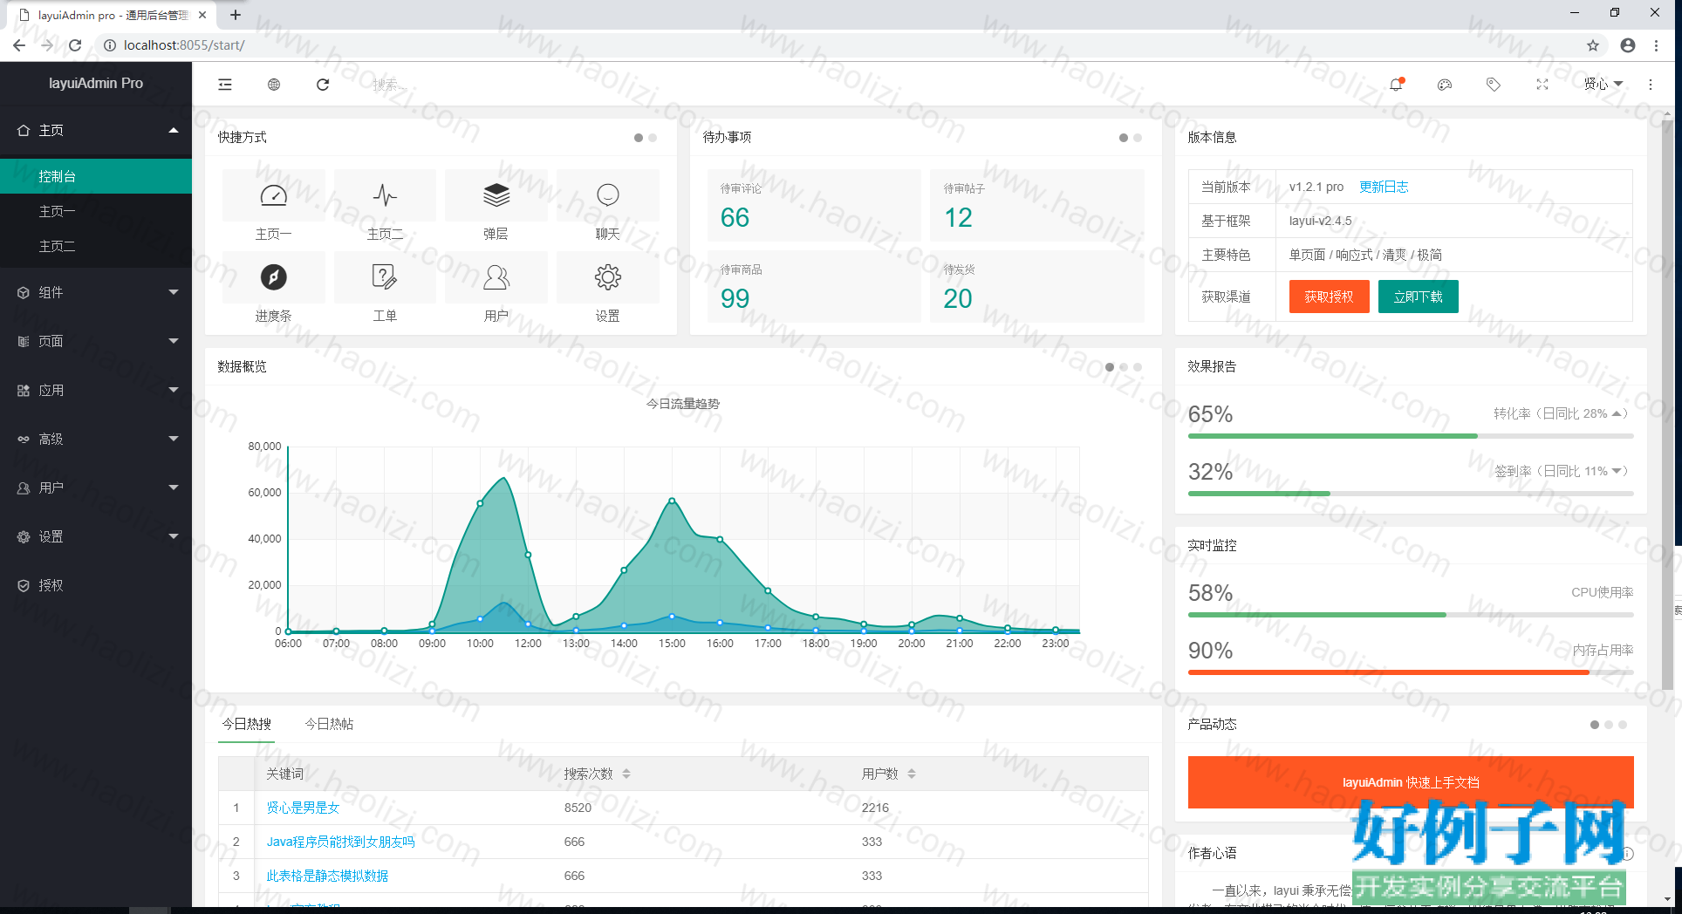Expand the 高级 sidebar menu
1682x914 pixels.
tap(96, 439)
